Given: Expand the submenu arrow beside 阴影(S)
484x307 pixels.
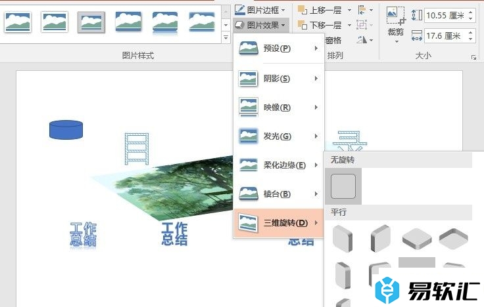Looking at the screenshot, I should pos(316,79).
